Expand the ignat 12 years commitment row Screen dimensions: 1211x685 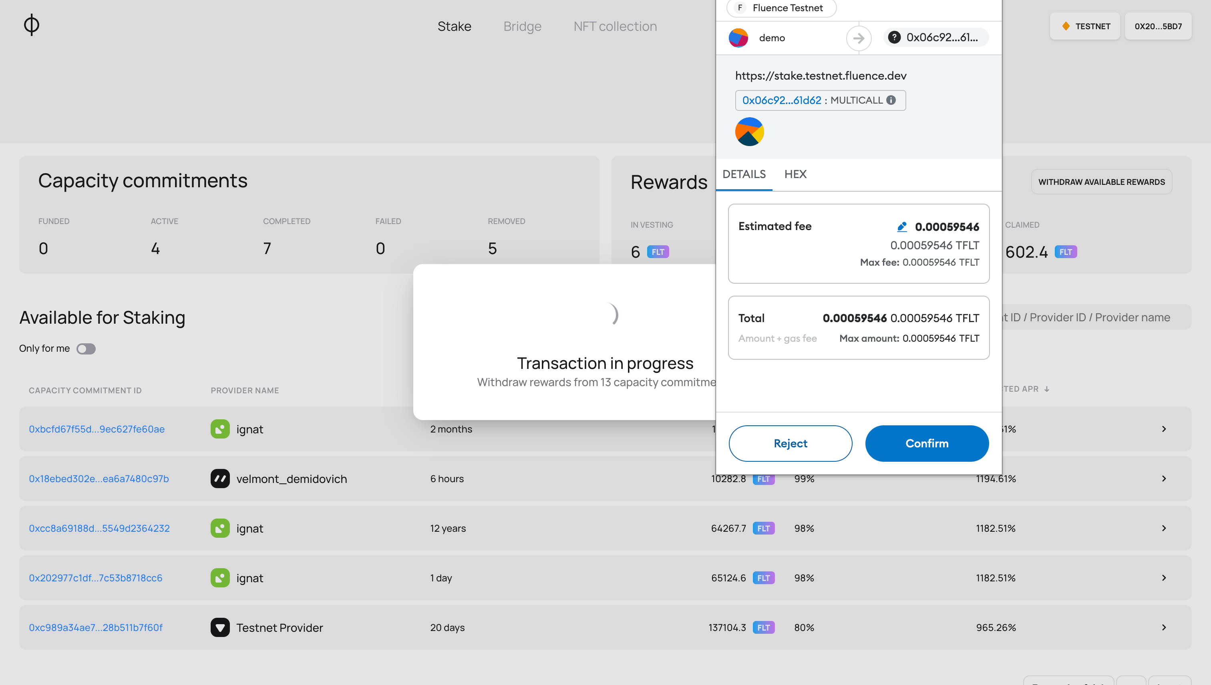point(1164,528)
